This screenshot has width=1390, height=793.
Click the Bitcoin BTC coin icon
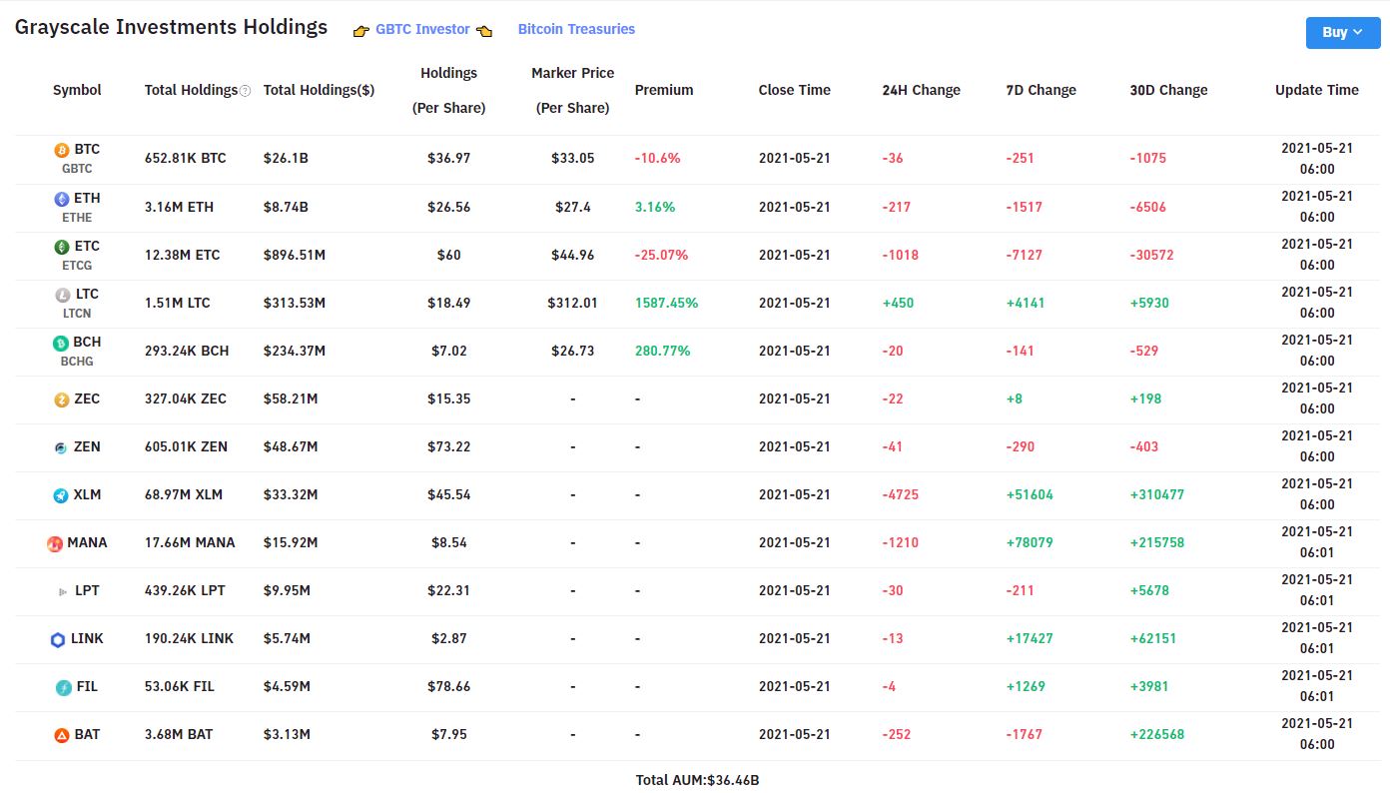62,150
